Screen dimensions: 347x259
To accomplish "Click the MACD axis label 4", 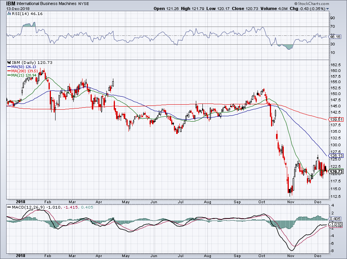I will (333, 206).
